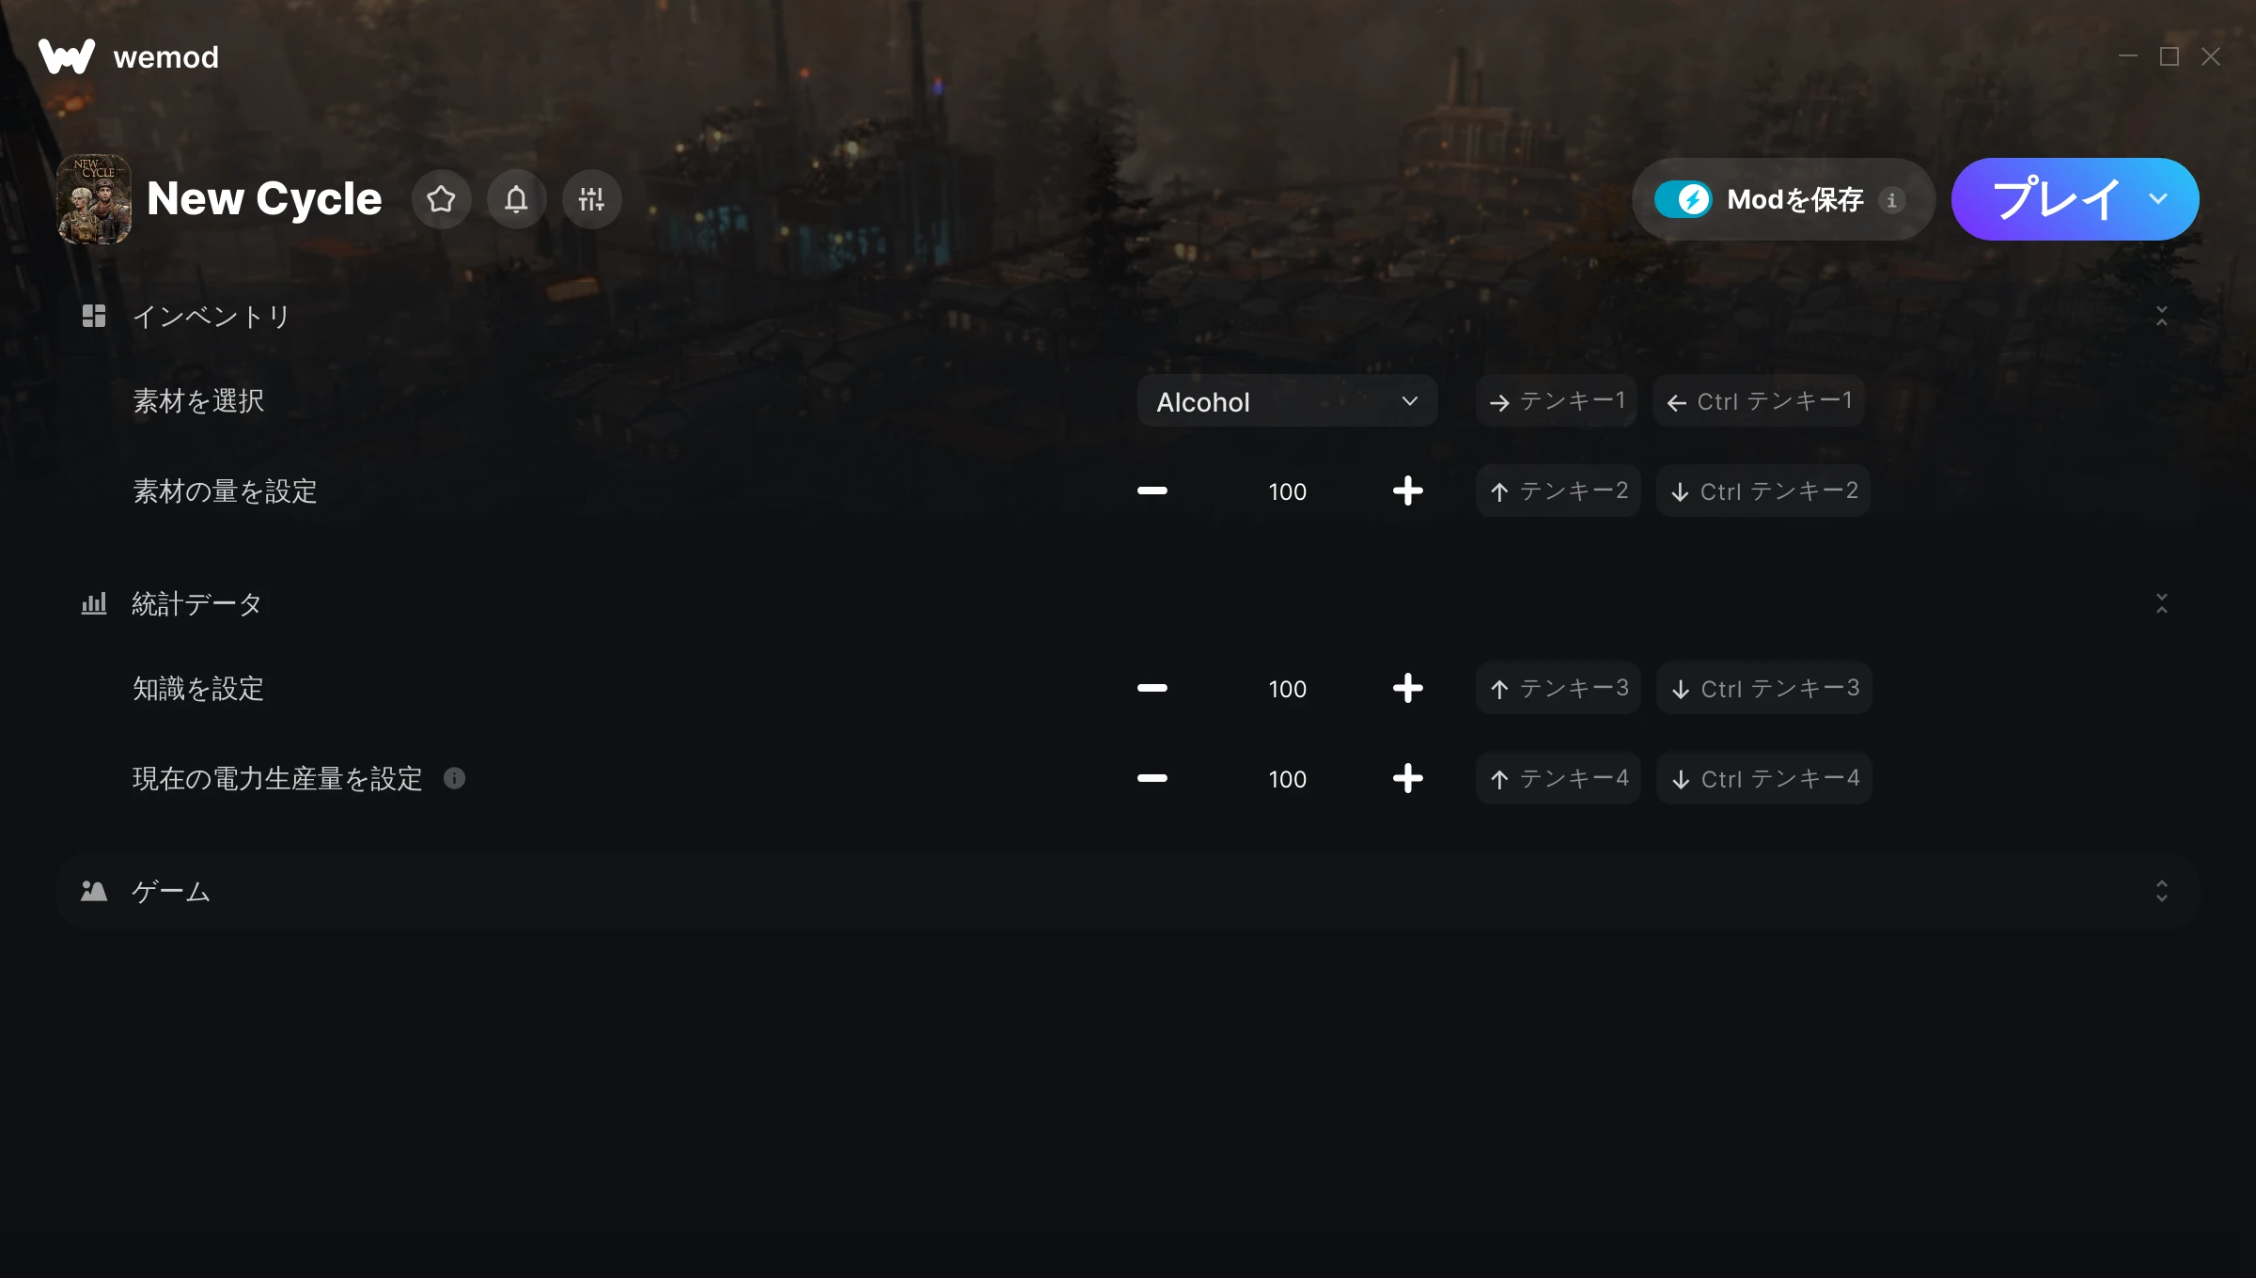
Task: Click the info icon next to Modを保存
Action: coord(1892,200)
